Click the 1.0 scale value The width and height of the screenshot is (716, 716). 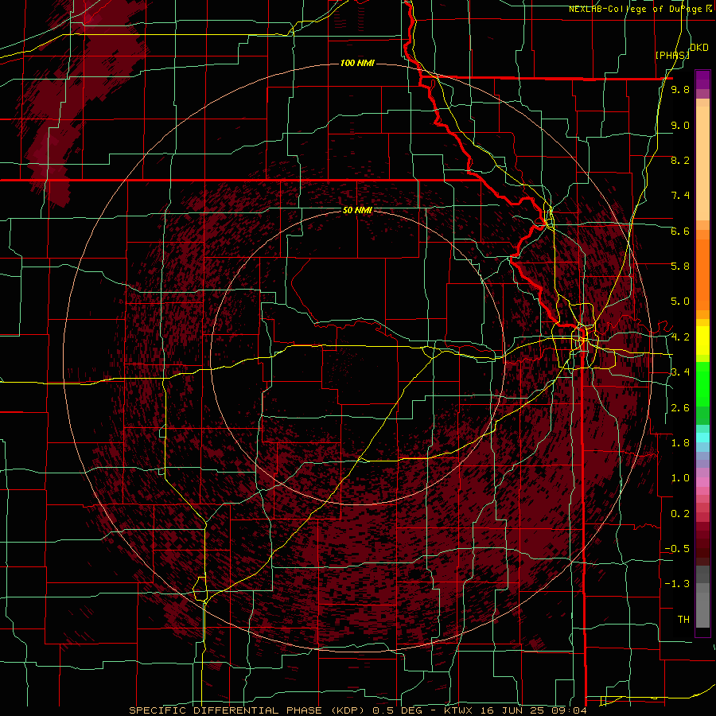coord(680,478)
